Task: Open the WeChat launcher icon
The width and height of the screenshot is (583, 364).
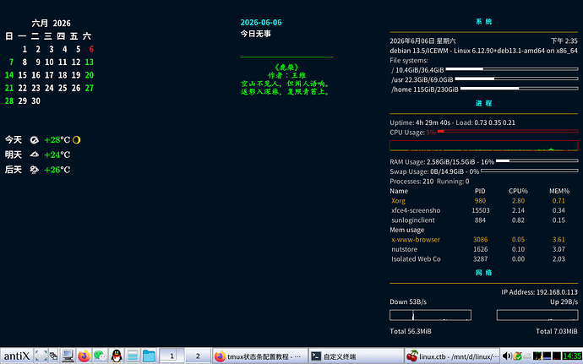Action: pyautogui.click(x=100, y=356)
